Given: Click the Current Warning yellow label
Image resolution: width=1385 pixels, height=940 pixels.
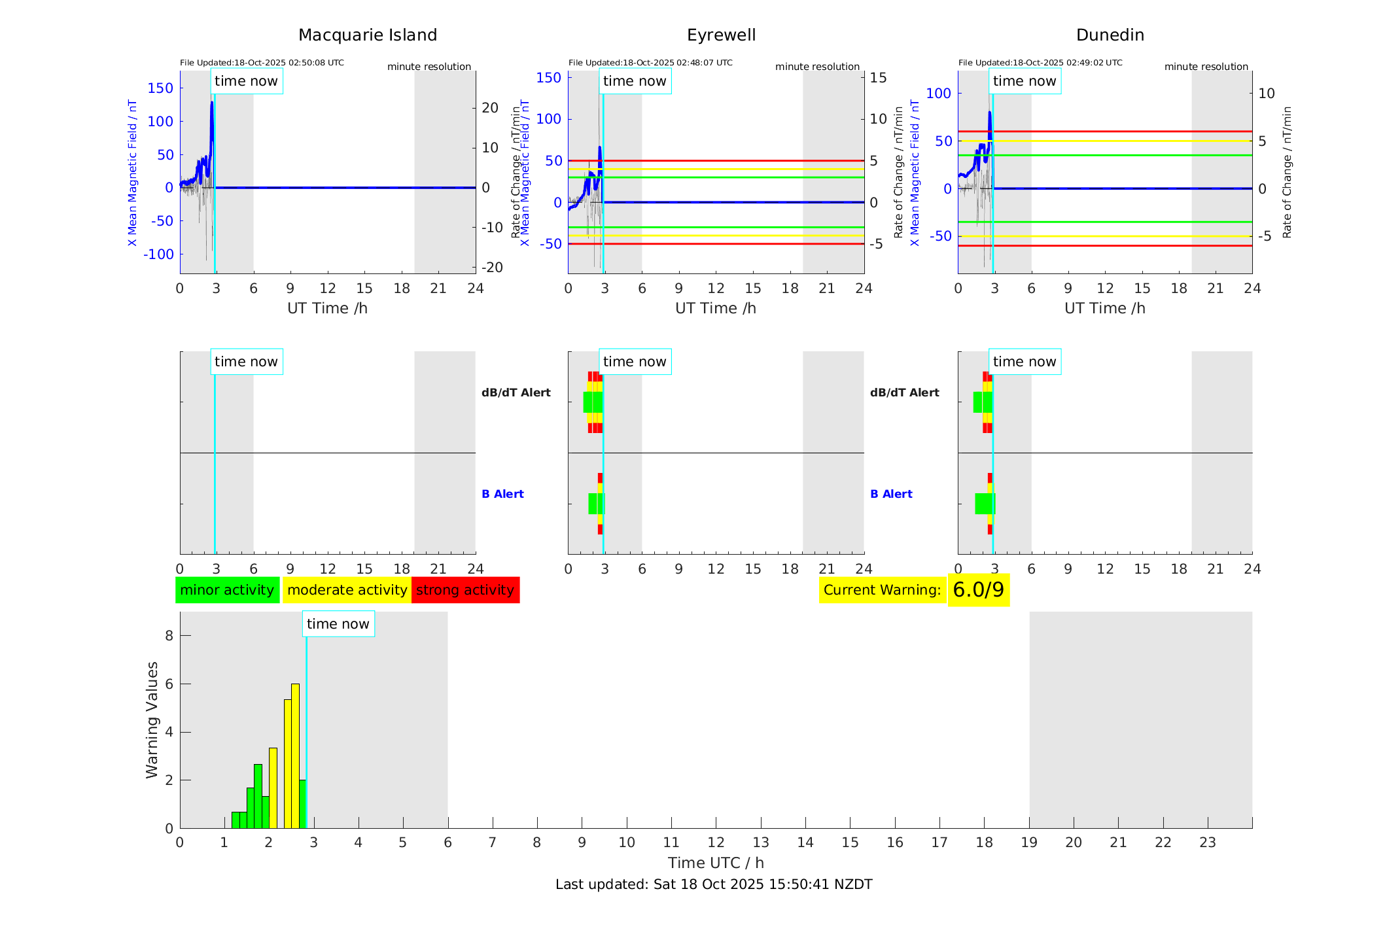Looking at the screenshot, I should [882, 590].
